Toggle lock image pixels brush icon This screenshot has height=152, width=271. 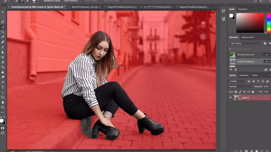coord(240,92)
